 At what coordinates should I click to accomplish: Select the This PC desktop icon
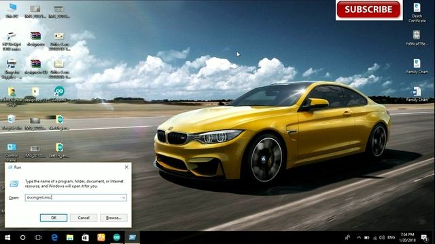coord(12,11)
